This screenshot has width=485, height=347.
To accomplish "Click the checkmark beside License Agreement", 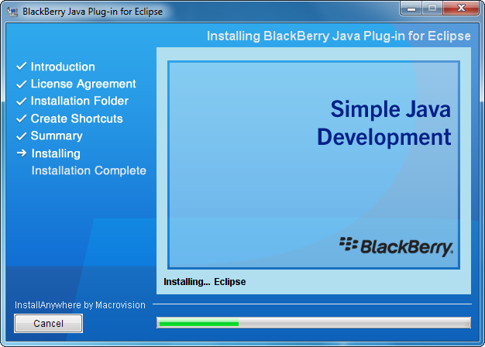I will click(22, 84).
